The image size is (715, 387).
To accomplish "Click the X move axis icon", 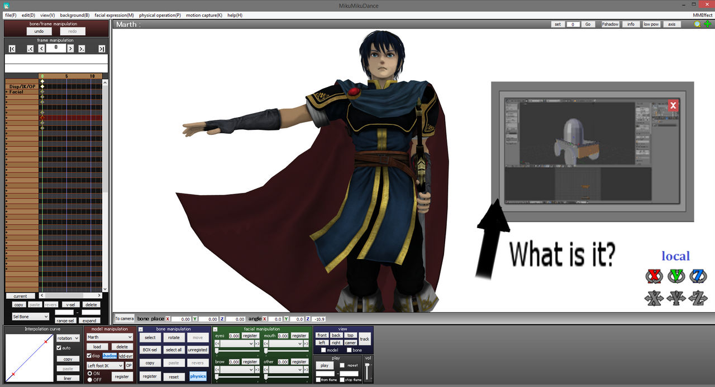I will click(654, 298).
